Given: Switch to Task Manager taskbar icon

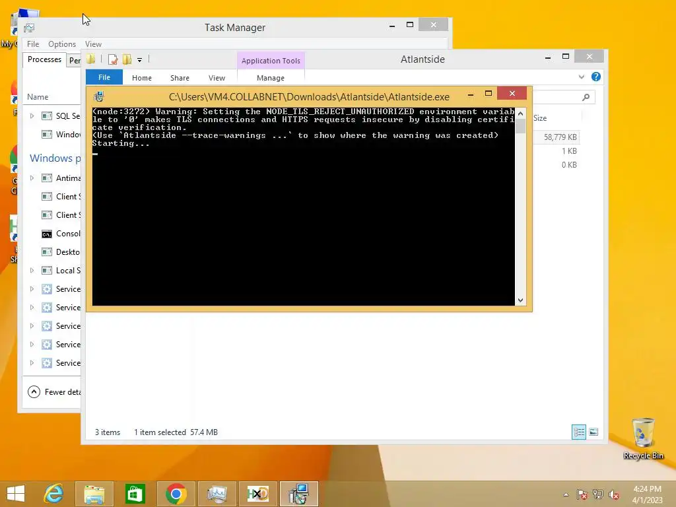Looking at the screenshot, I should coord(217,494).
